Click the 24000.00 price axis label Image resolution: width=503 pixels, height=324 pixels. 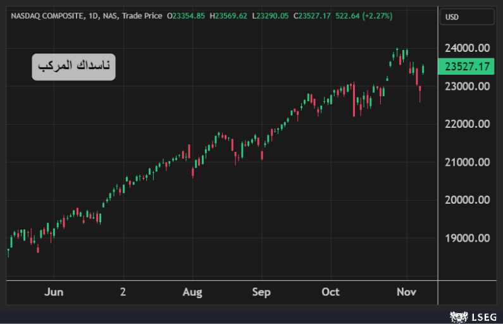(468, 48)
